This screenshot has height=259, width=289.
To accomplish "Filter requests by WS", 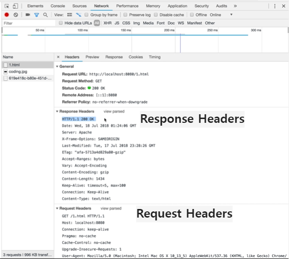I will pyautogui.click(x=181, y=23).
